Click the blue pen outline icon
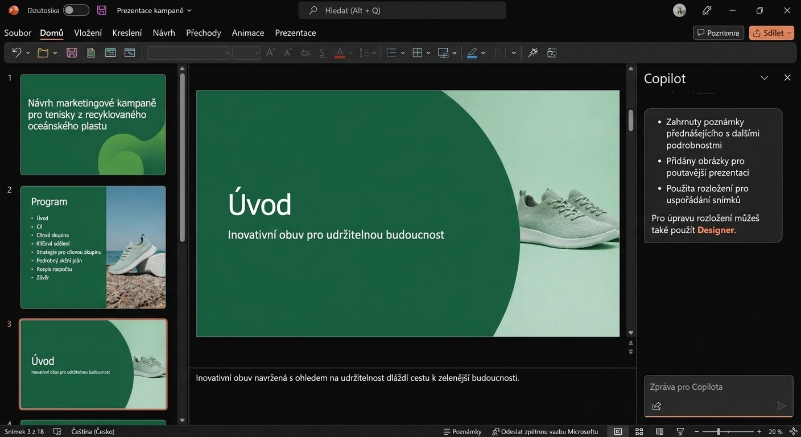The height and width of the screenshot is (437, 801). [472, 53]
